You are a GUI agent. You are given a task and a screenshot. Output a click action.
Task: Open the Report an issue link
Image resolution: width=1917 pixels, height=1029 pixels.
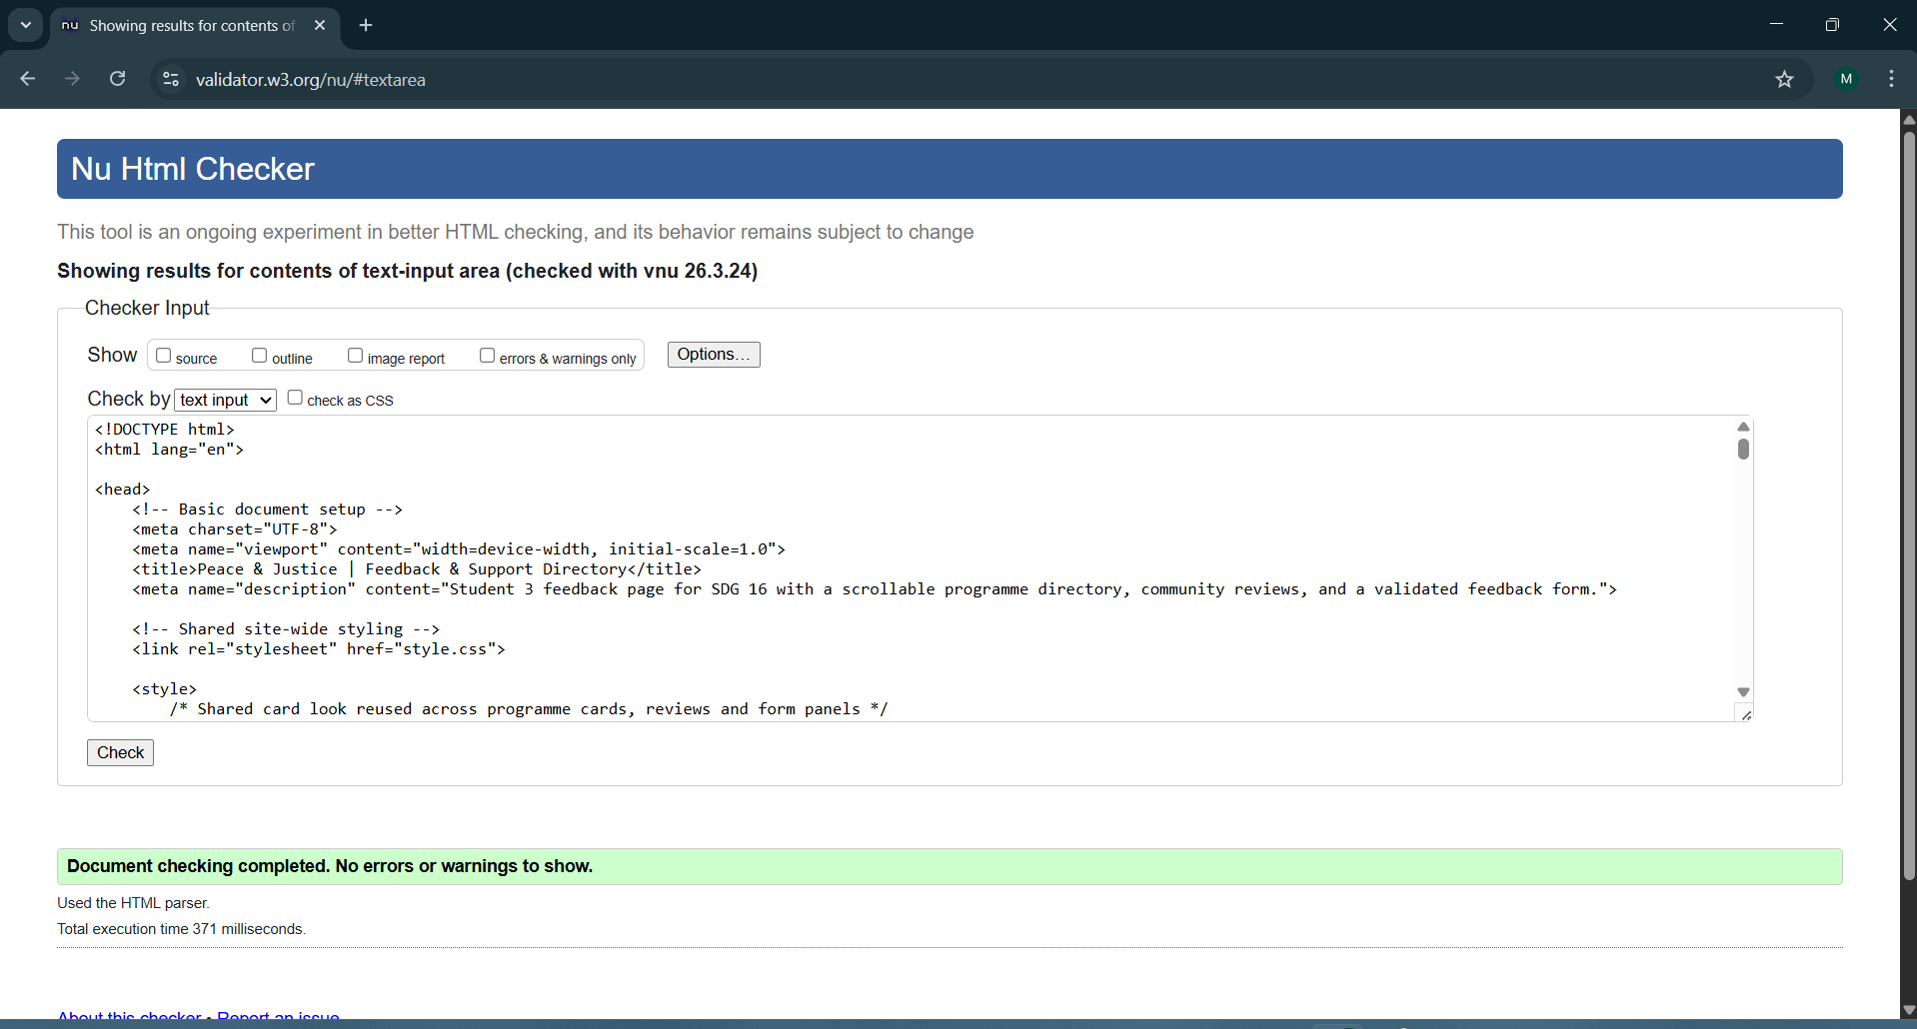277,1016
